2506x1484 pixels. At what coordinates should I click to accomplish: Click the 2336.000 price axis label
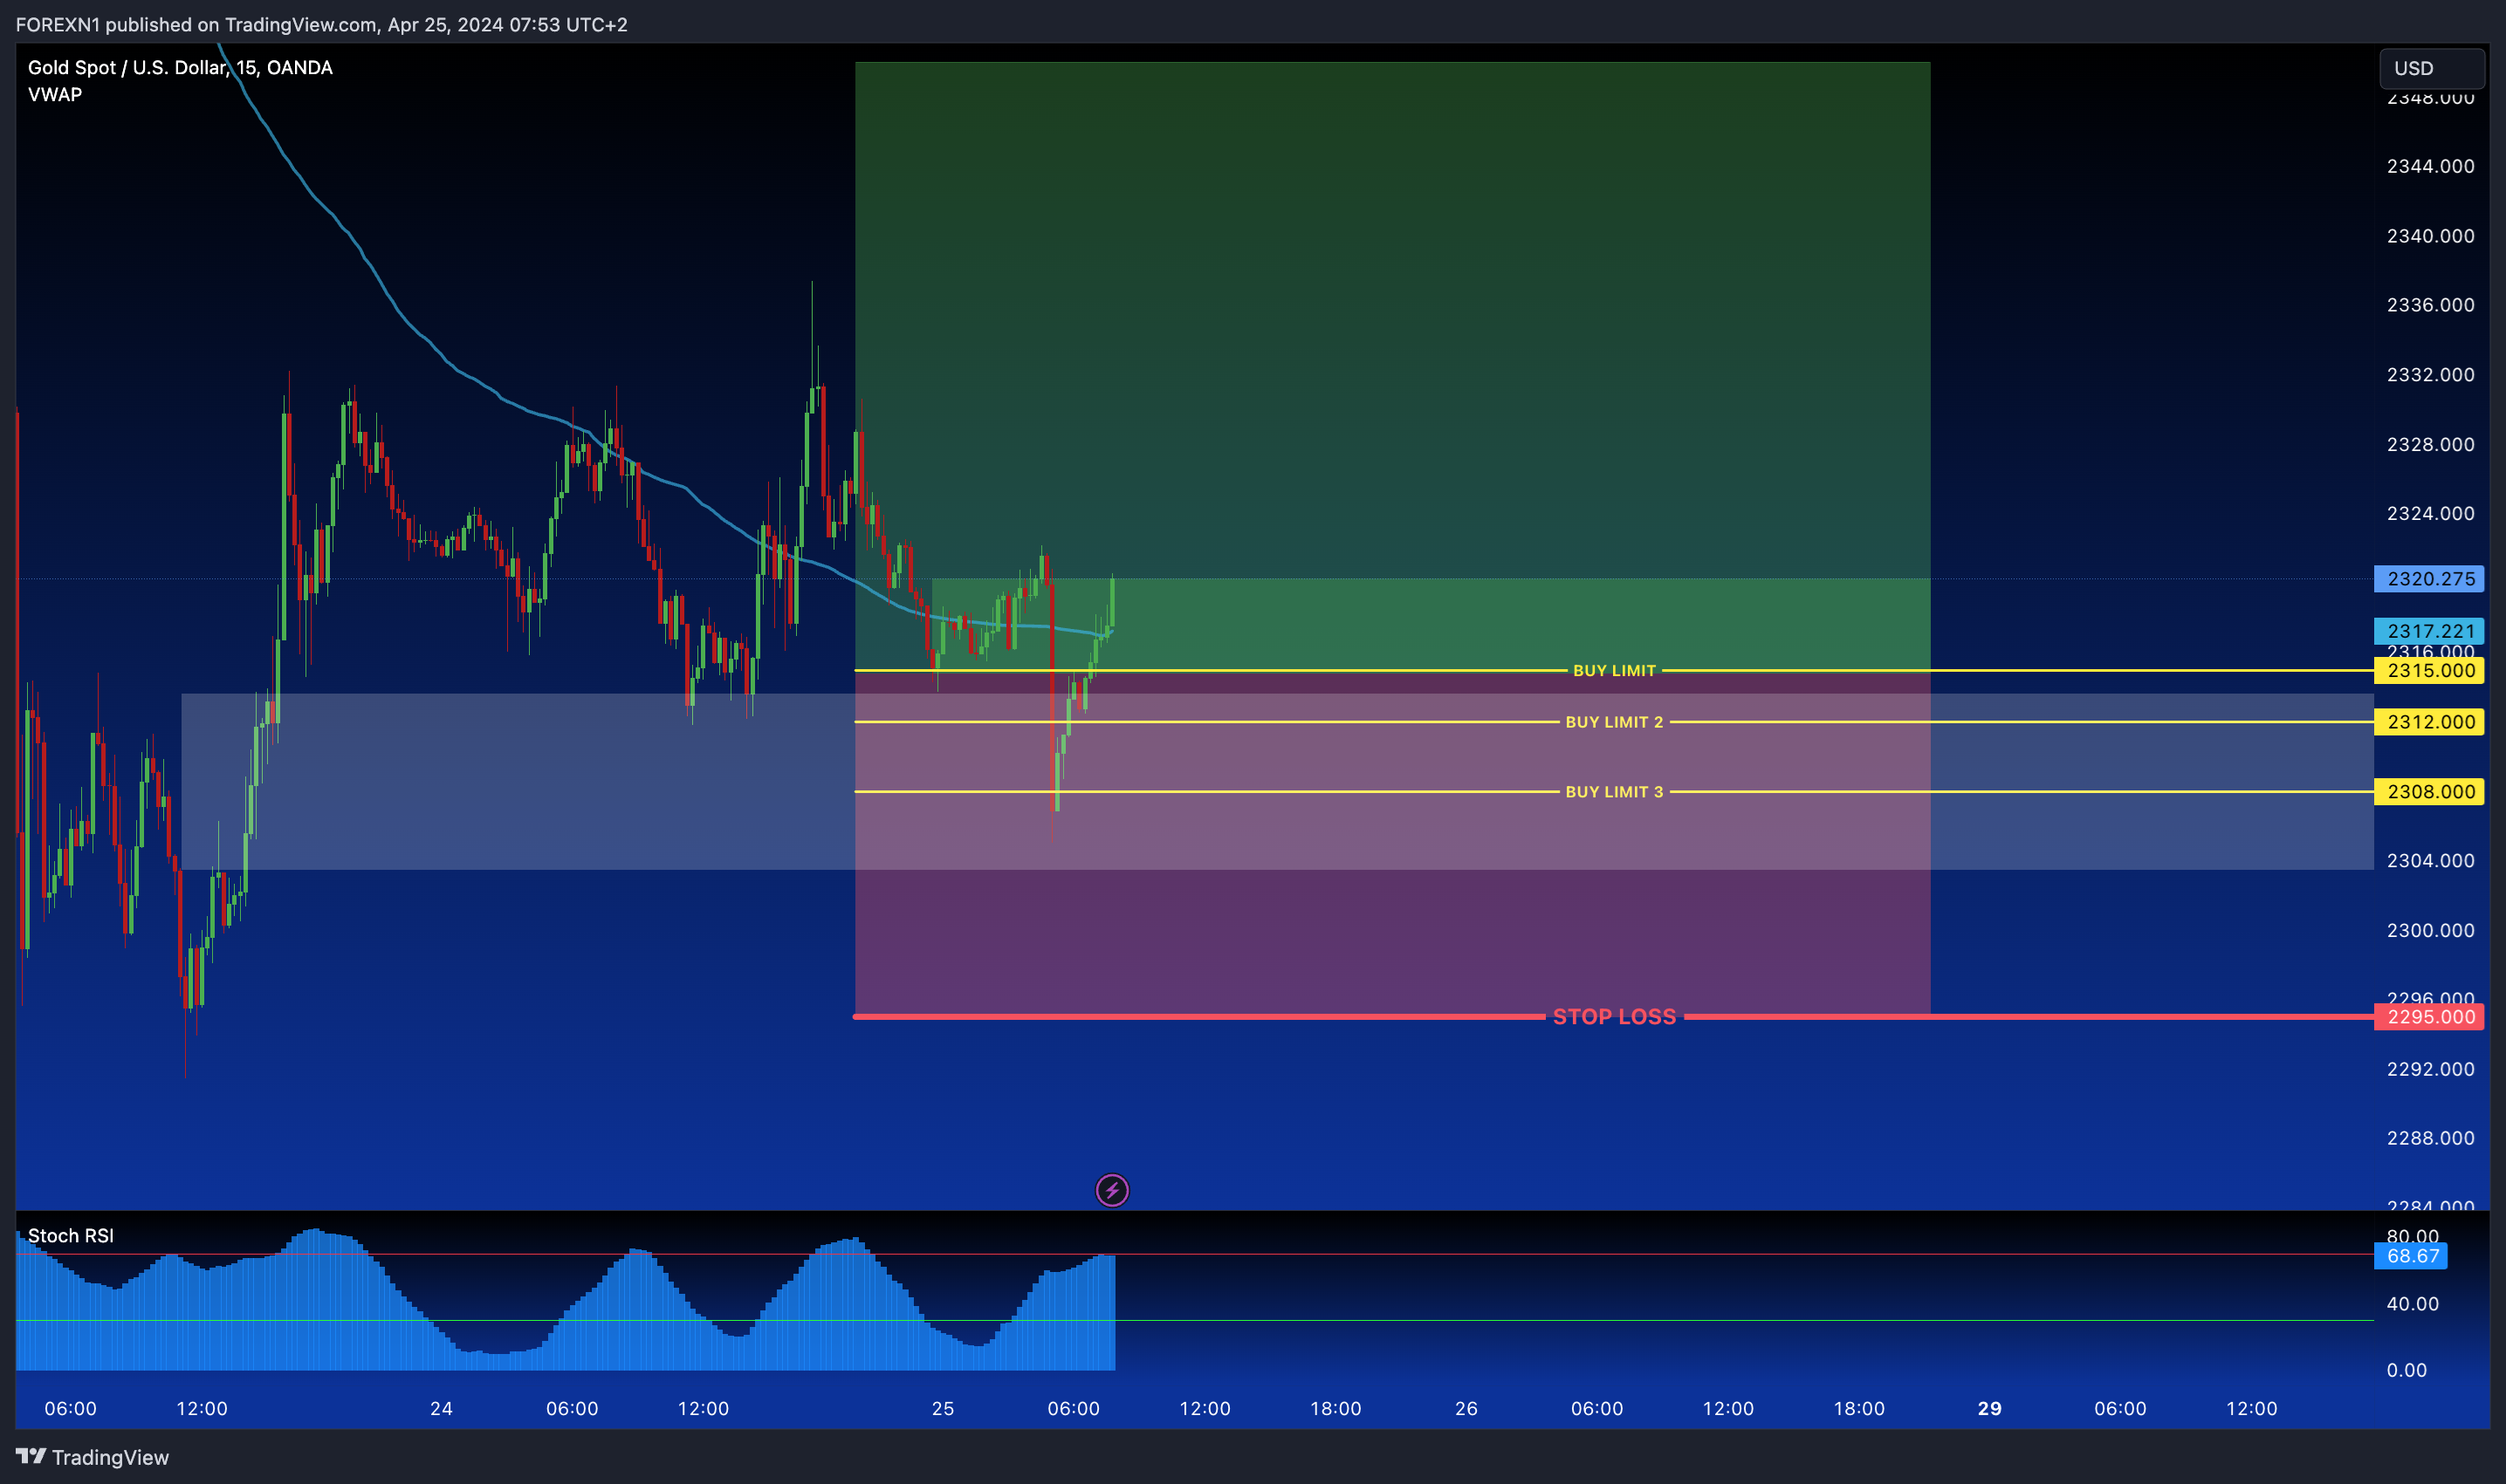click(x=2430, y=305)
